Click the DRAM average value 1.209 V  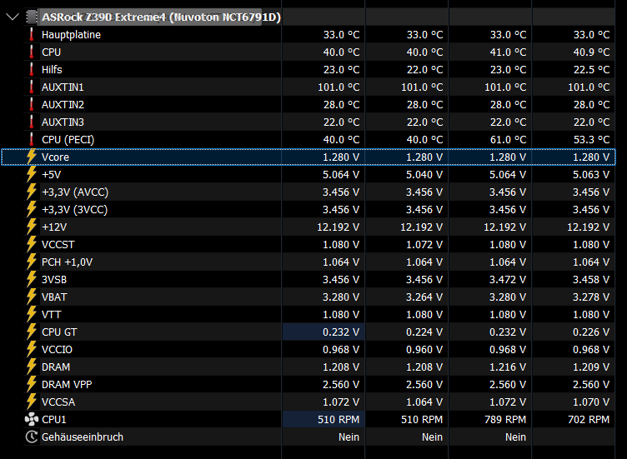tap(591, 367)
